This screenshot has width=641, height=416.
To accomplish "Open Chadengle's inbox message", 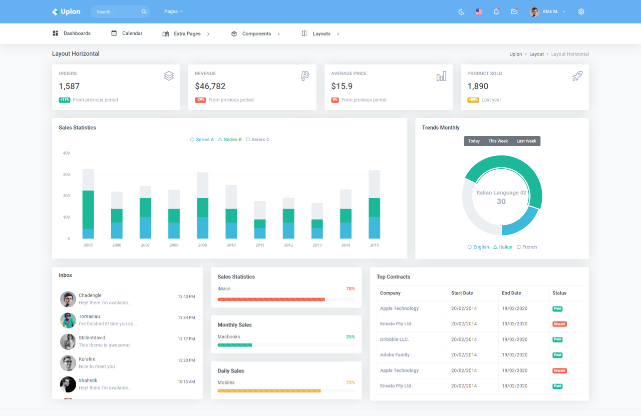I will pos(127,299).
